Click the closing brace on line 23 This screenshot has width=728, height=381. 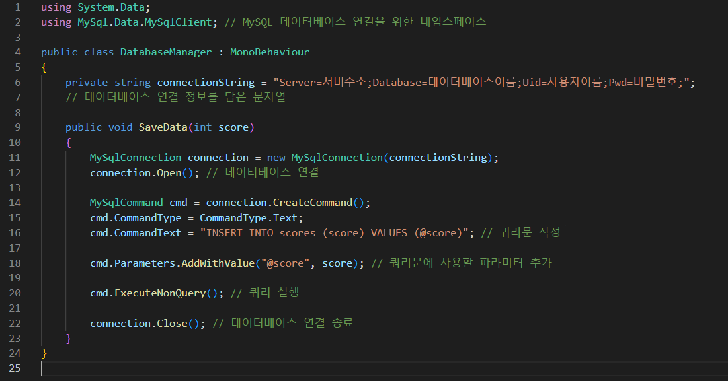tap(69, 338)
